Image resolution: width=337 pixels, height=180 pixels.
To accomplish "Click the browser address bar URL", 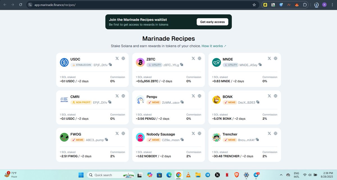I will 55,5.
